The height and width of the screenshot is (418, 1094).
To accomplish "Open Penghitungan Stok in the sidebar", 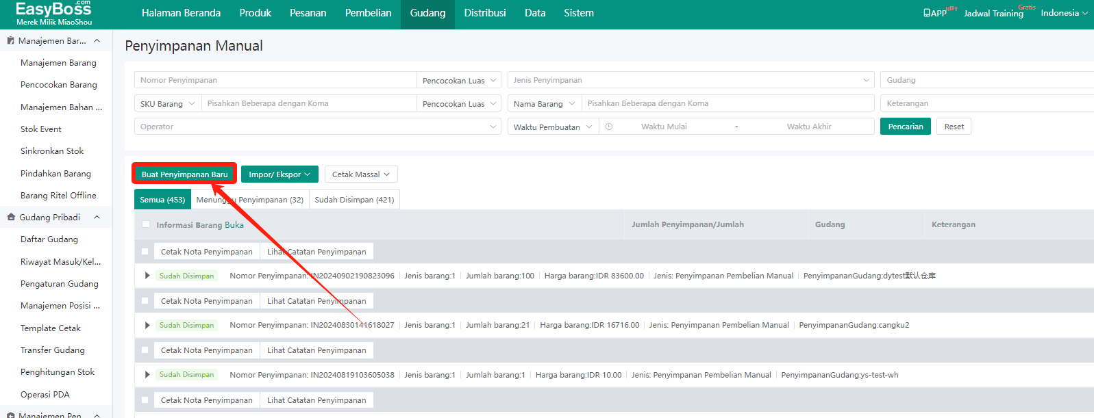I will [58, 372].
